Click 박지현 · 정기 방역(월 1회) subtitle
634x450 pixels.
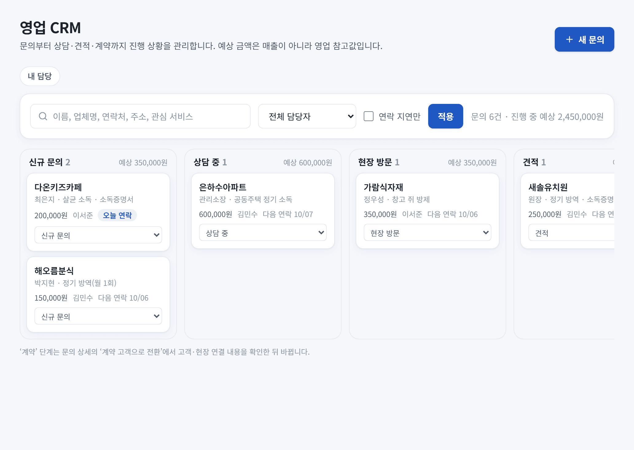[x=76, y=283]
